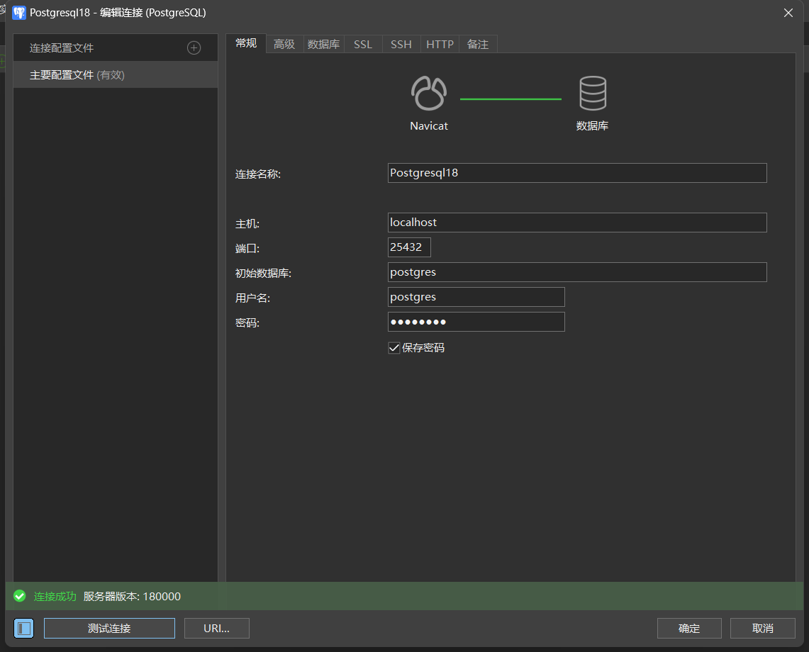Click the 连接配置文件 header text

coord(62,48)
